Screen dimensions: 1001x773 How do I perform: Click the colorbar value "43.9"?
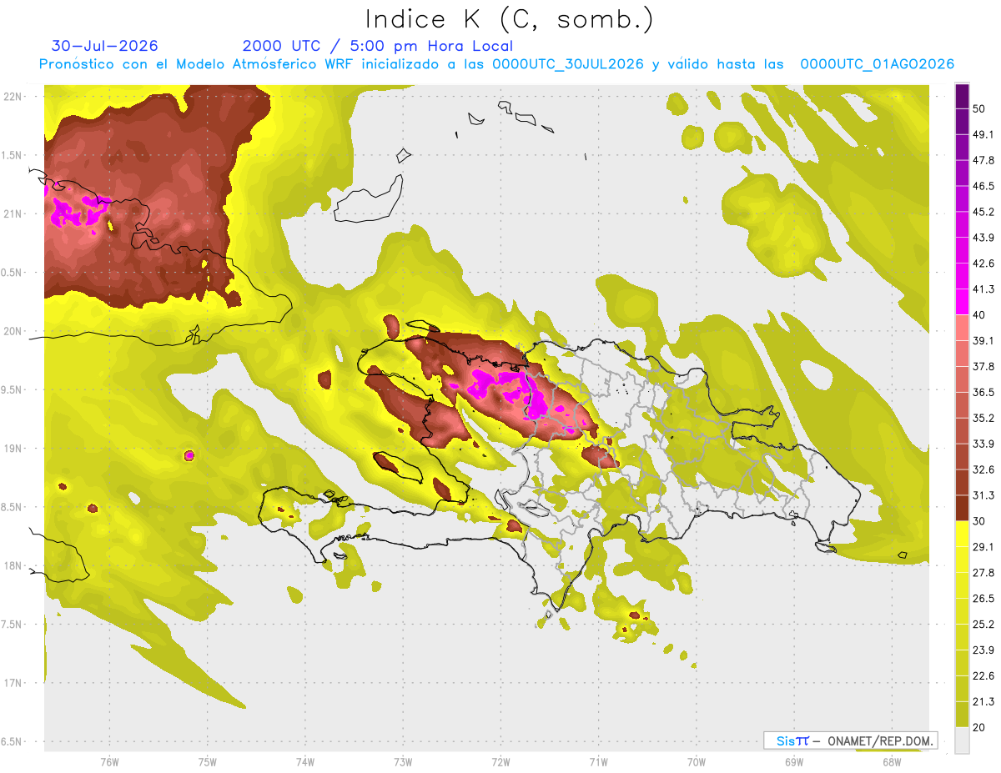pyautogui.click(x=983, y=238)
